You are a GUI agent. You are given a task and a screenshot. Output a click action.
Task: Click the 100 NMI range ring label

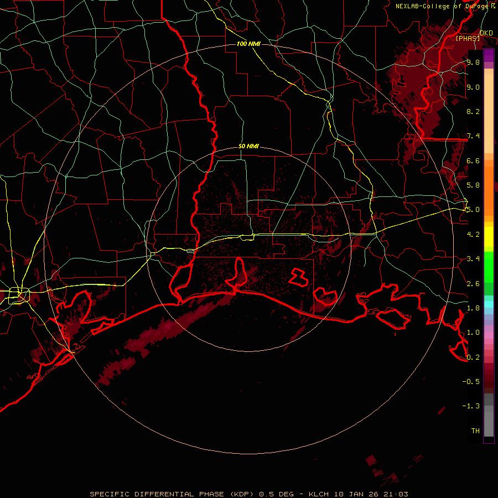pyautogui.click(x=248, y=44)
